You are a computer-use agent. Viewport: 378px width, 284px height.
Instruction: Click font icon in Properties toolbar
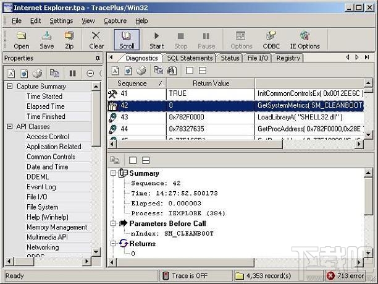[11, 73]
